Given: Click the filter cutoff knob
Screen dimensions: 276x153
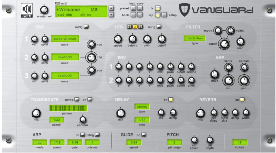Looking at the screenshot, I should [224, 44].
